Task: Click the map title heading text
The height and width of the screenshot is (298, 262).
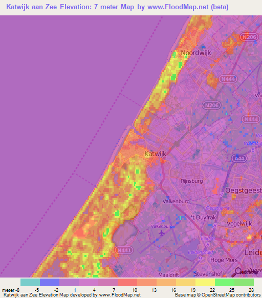Action: (117, 7)
